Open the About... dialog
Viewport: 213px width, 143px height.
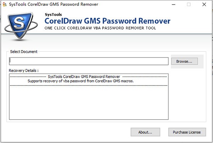145,132
